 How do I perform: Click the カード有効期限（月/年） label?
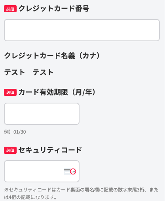[57, 92]
